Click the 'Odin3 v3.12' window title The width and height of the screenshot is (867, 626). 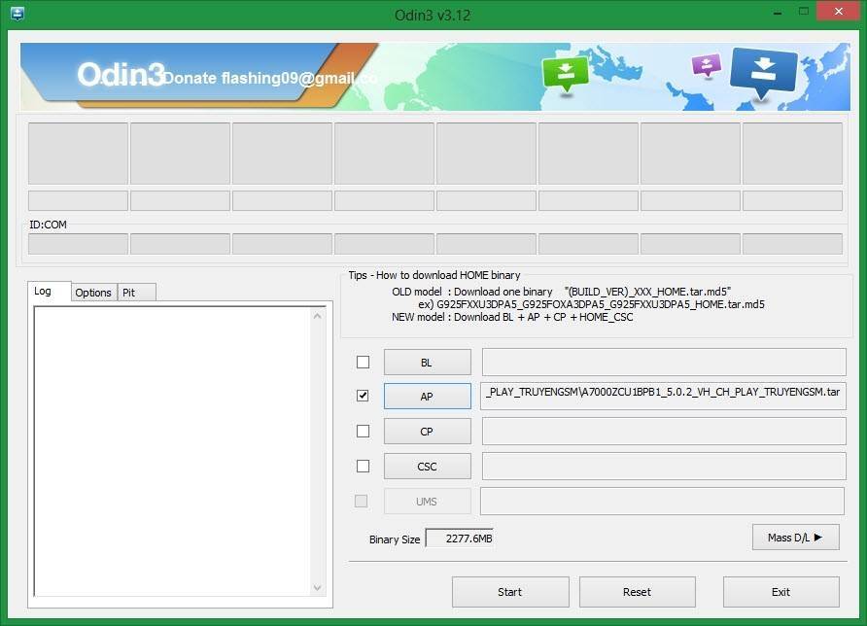(x=433, y=15)
